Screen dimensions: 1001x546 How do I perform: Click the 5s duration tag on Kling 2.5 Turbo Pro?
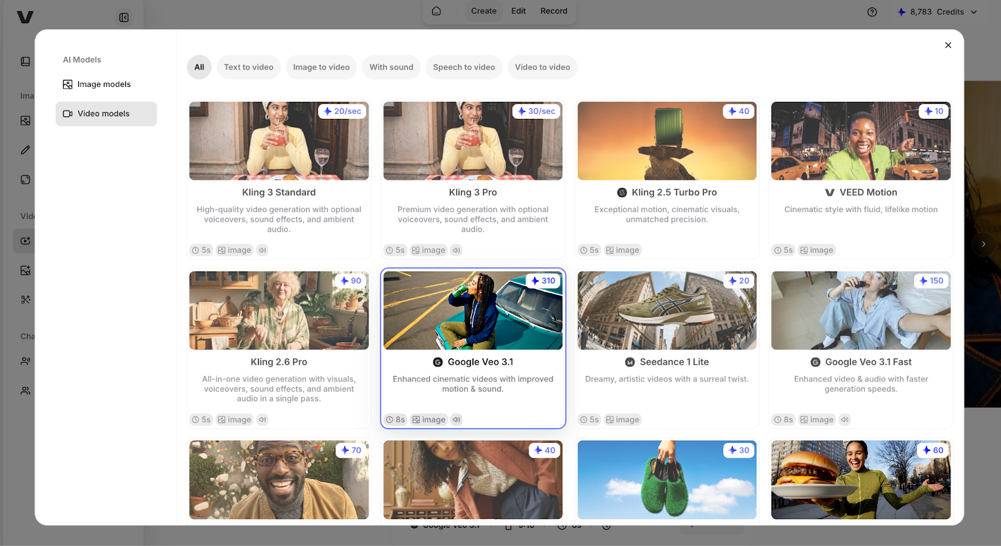point(589,250)
